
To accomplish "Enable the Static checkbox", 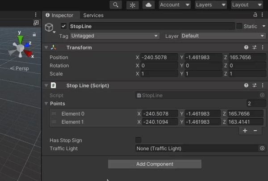I will click(x=239, y=26).
